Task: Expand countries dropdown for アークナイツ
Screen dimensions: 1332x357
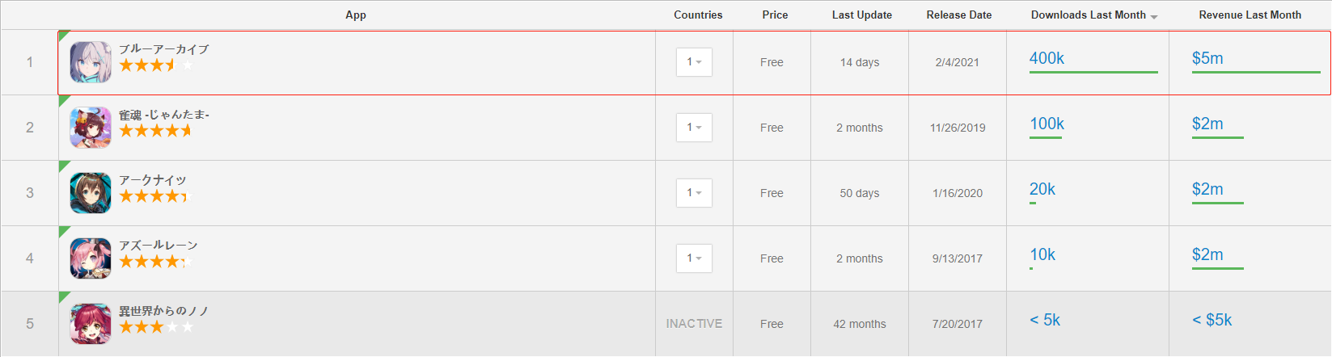Action: tap(694, 193)
